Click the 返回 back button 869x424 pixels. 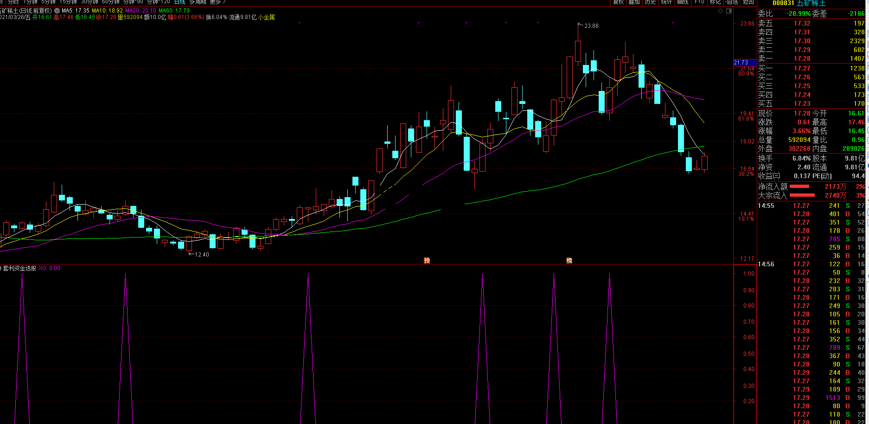click(748, 2)
